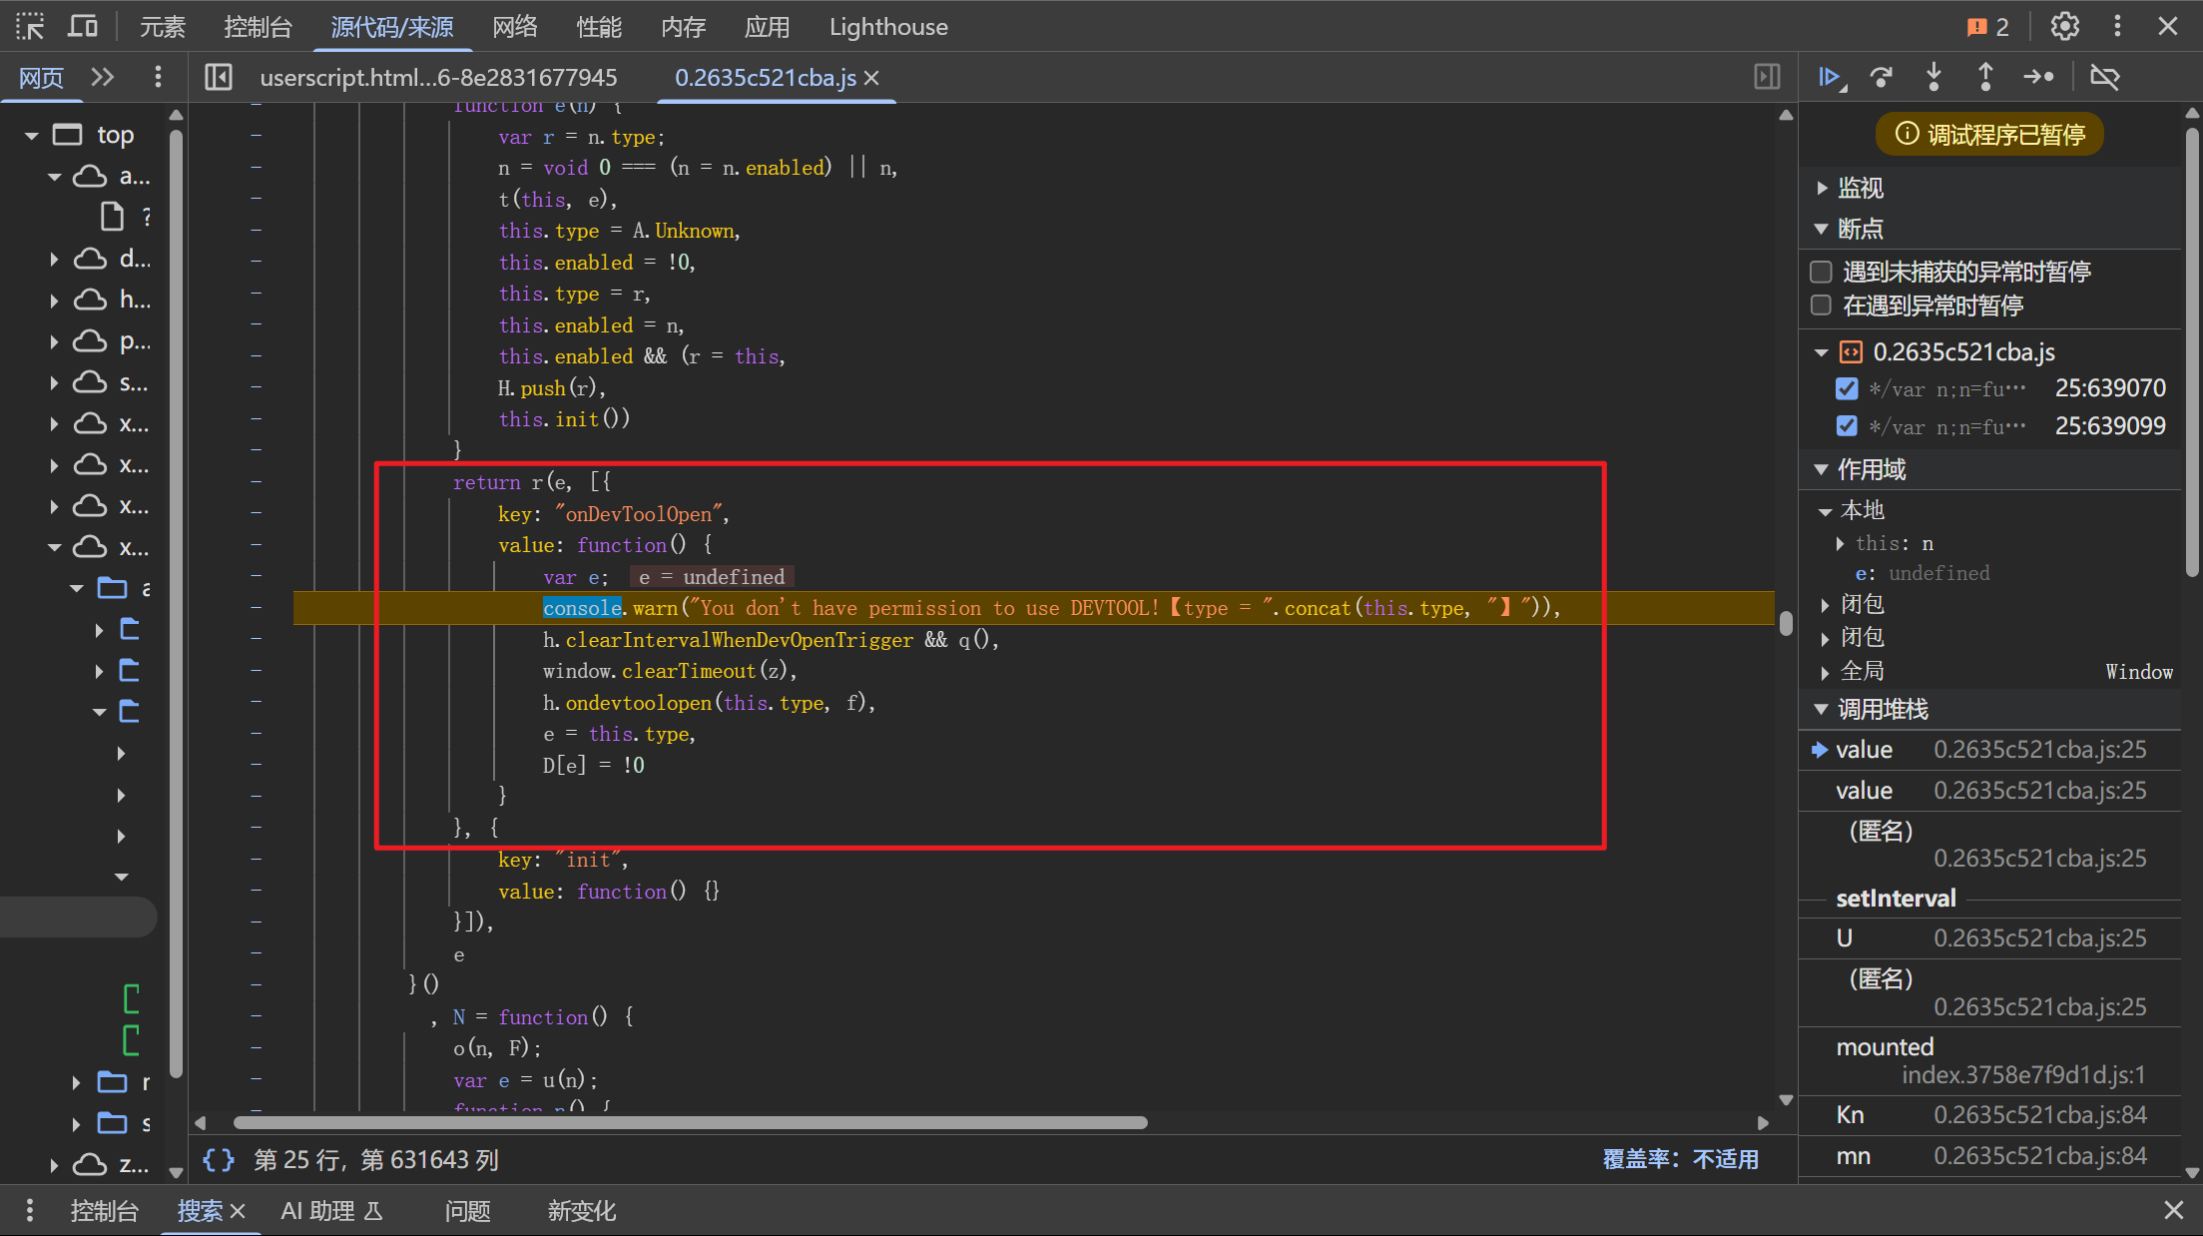The width and height of the screenshot is (2203, 1236).
Task: Click Step out of current function
Action: [x=1985, y=77]
